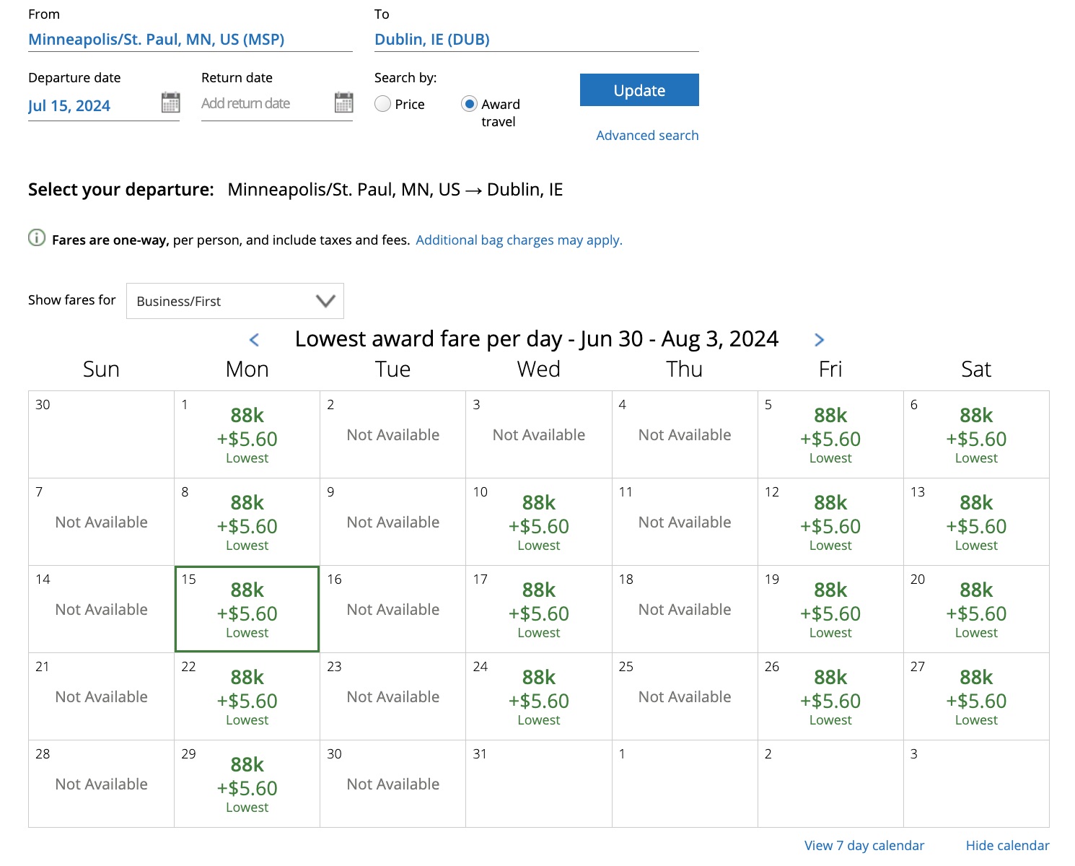View Additional bag charges details
The height and width of the screenshot is (866, 1075).
[x=518, y=239]
